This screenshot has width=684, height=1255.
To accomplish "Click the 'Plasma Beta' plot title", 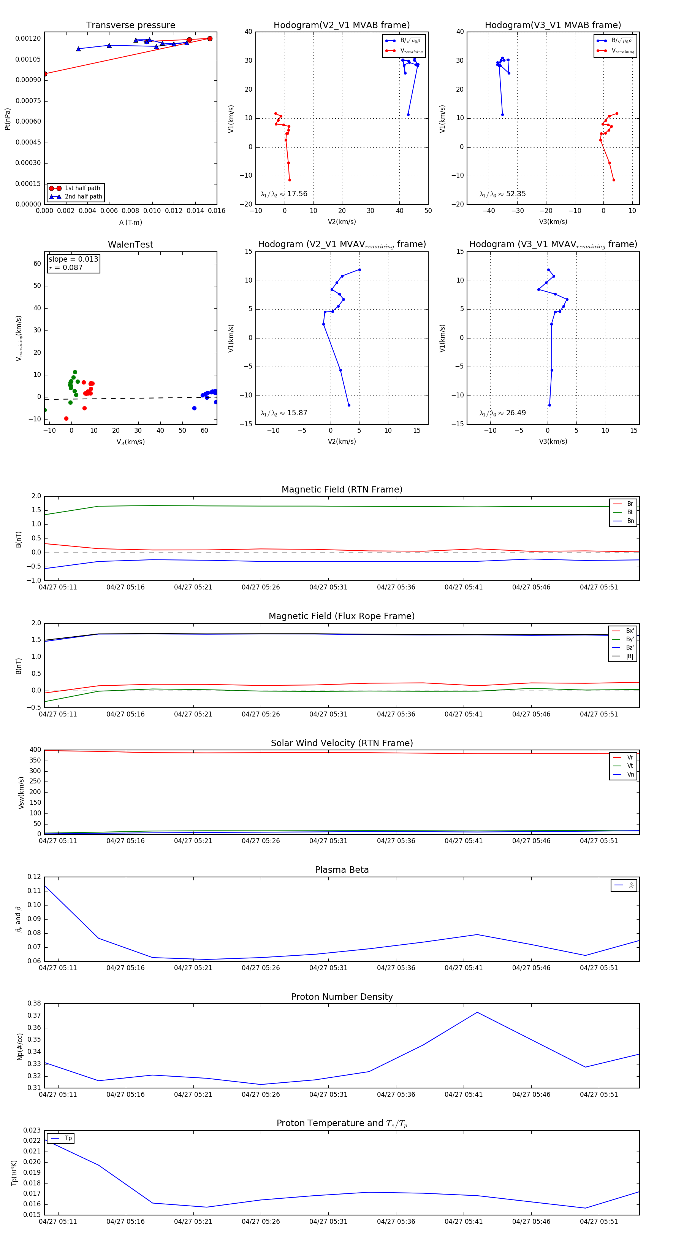I will tap(342, 870).
